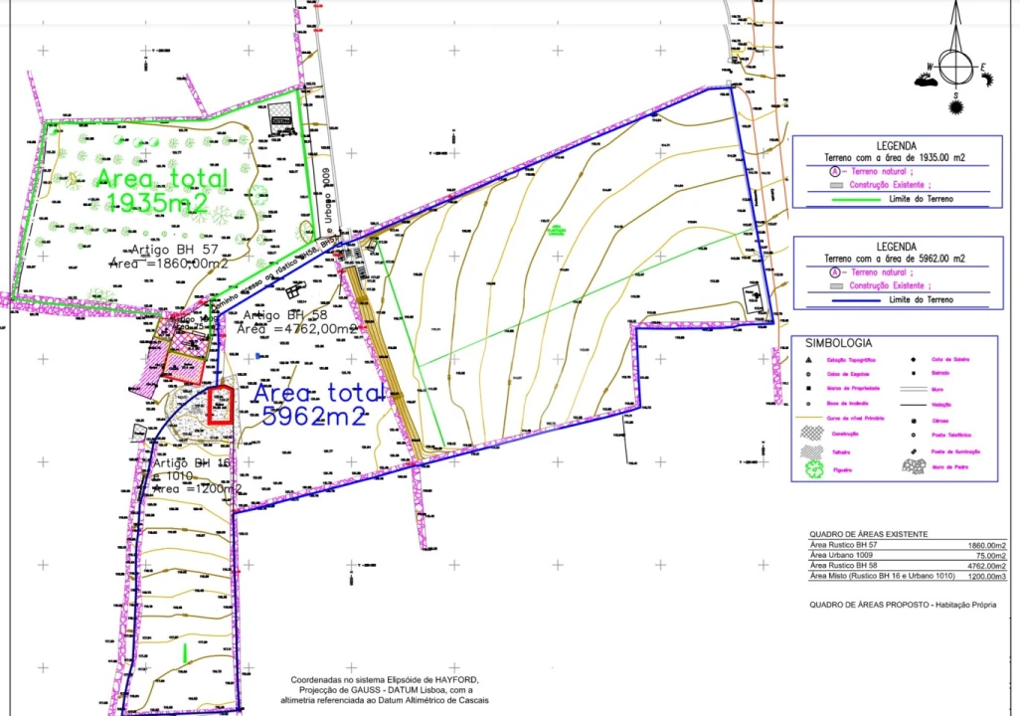Click the circled A marker in the 1935 m2 legend
The image size is (1020, 716).
pos(835,172)
